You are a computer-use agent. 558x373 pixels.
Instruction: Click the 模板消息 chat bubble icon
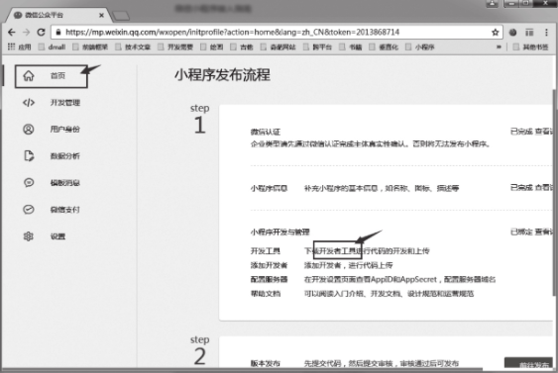[x=29, y=183]
